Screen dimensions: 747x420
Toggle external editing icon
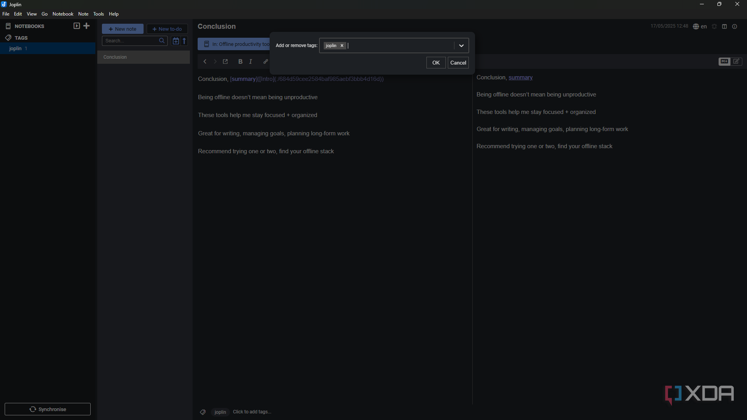[226, 62]
